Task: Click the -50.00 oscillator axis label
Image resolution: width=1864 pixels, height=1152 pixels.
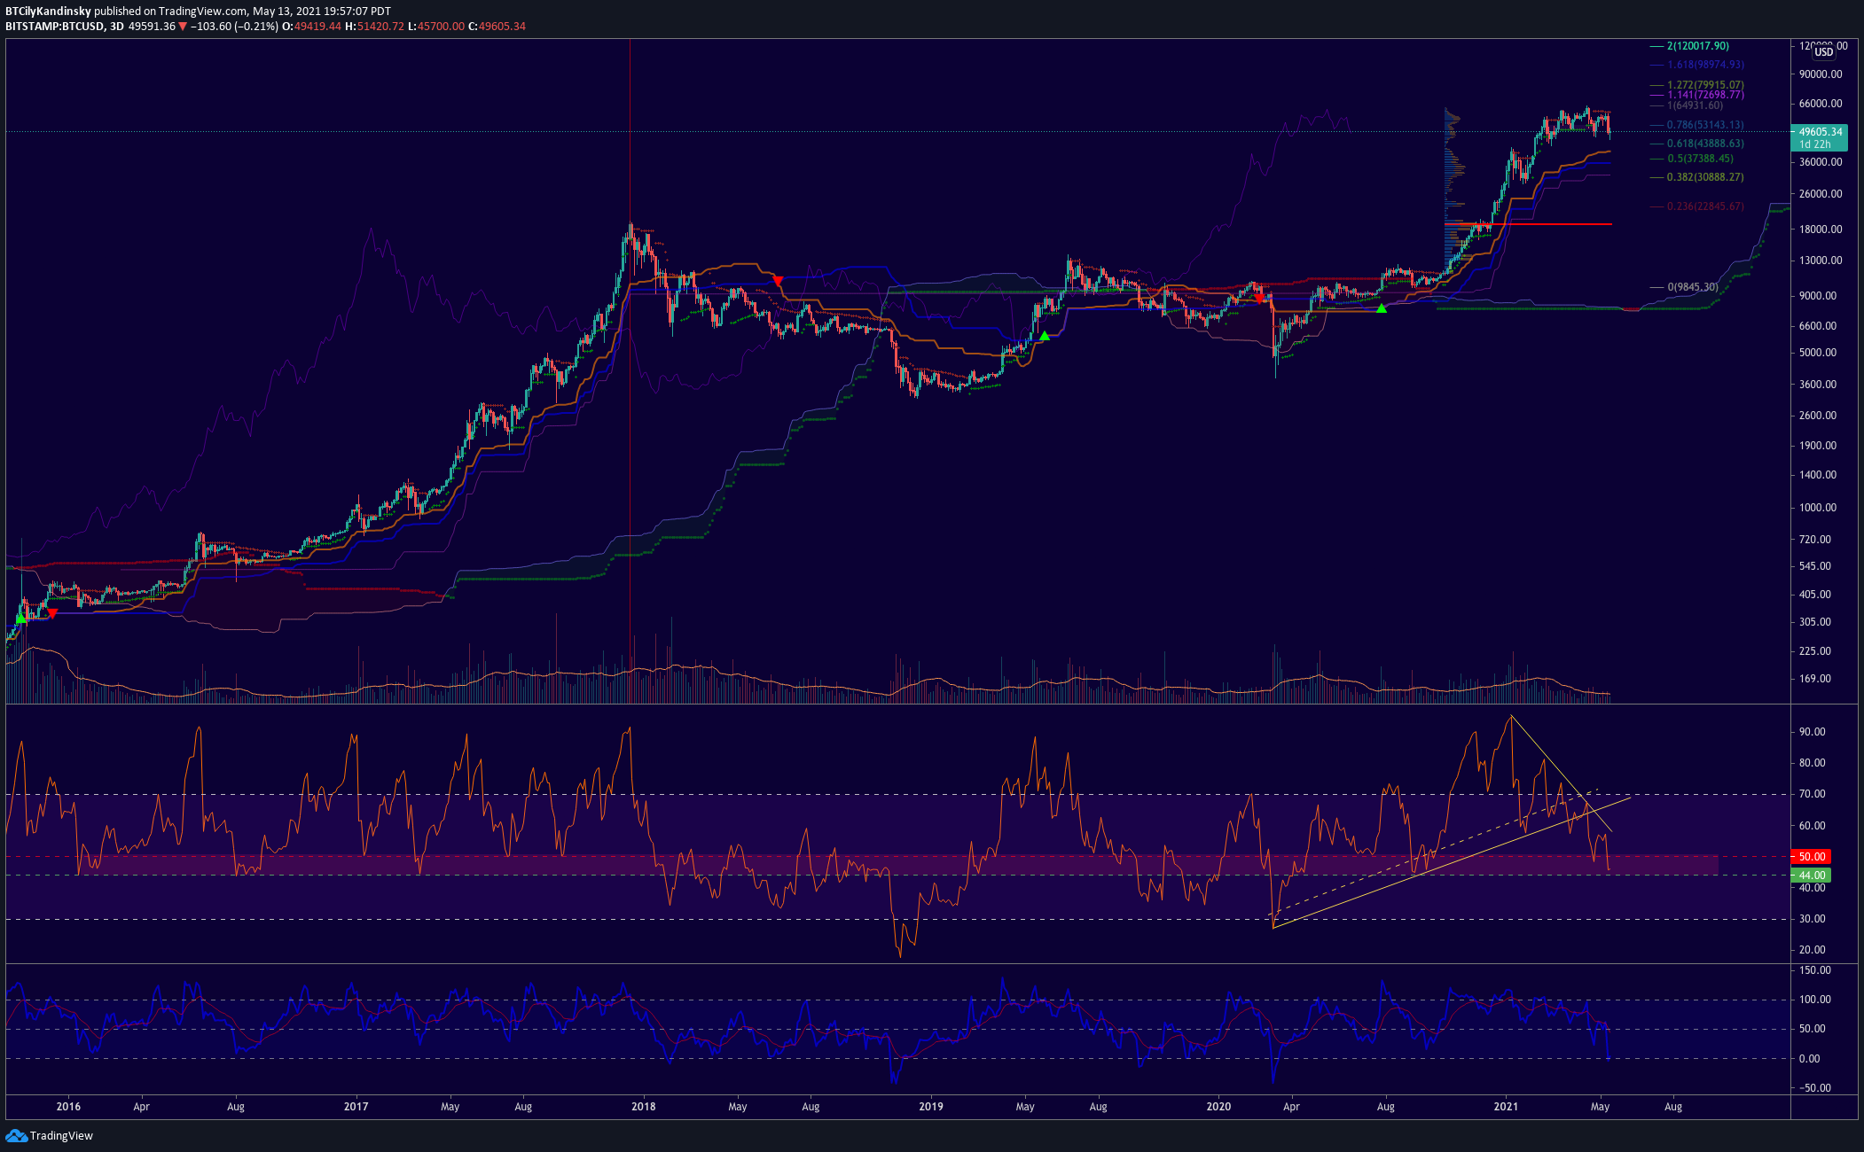Action: [1814, 1088]
